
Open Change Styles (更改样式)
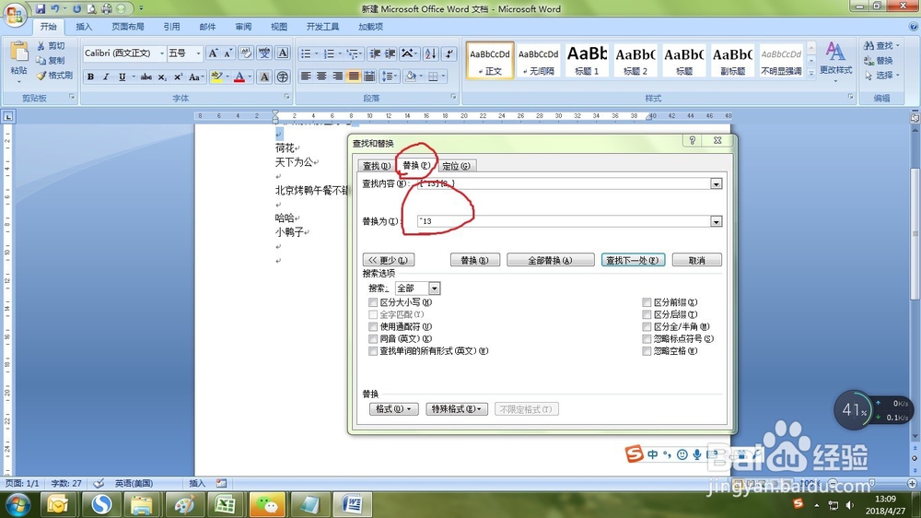click(x=836, y=60)
